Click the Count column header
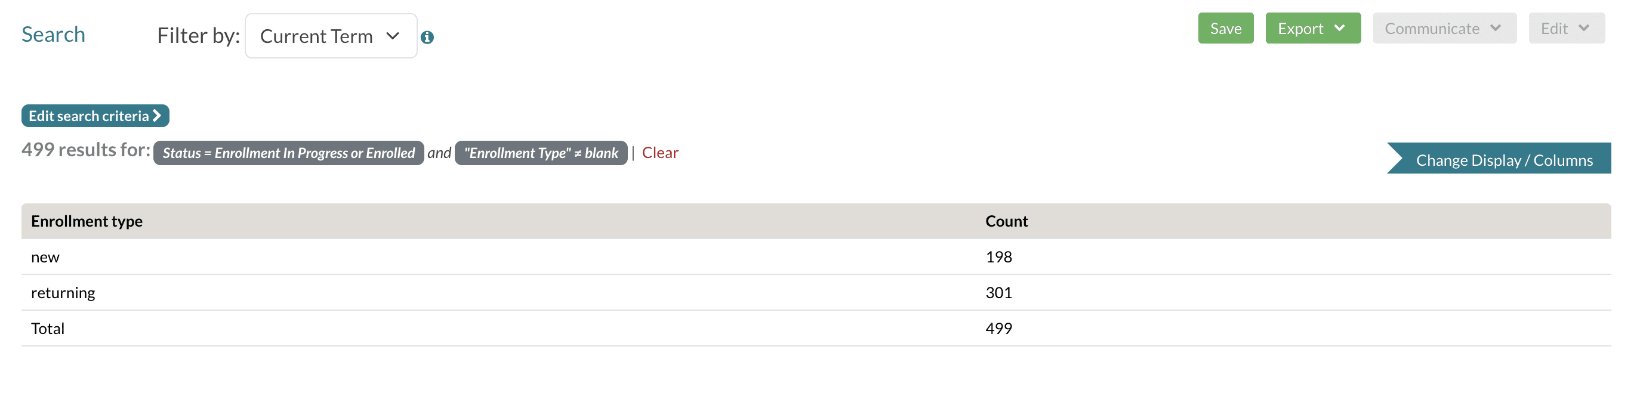1640x396 pixels. [1006, 221]
